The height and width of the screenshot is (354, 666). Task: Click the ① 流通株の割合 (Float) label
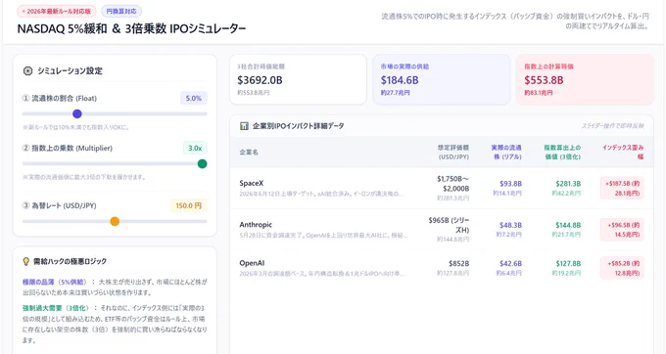click(x=60, y=99)
